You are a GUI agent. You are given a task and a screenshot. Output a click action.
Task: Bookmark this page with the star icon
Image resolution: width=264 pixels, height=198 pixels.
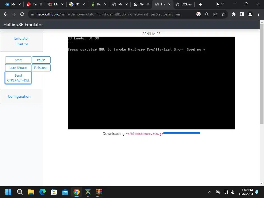(x=223, y=14)
